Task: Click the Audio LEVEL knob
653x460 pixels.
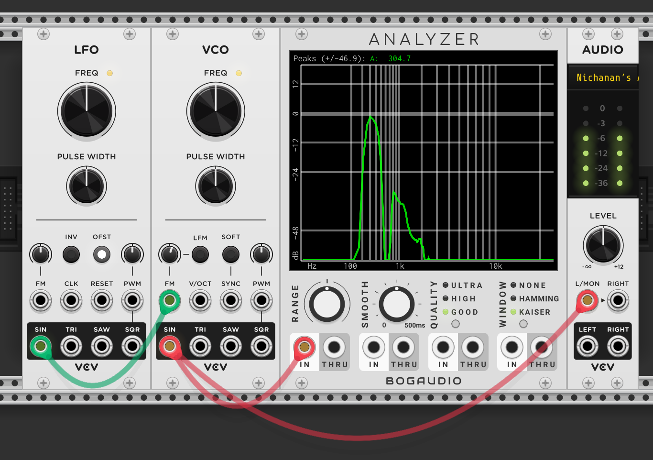Action: pyautogui.click(x=603, y=245)
